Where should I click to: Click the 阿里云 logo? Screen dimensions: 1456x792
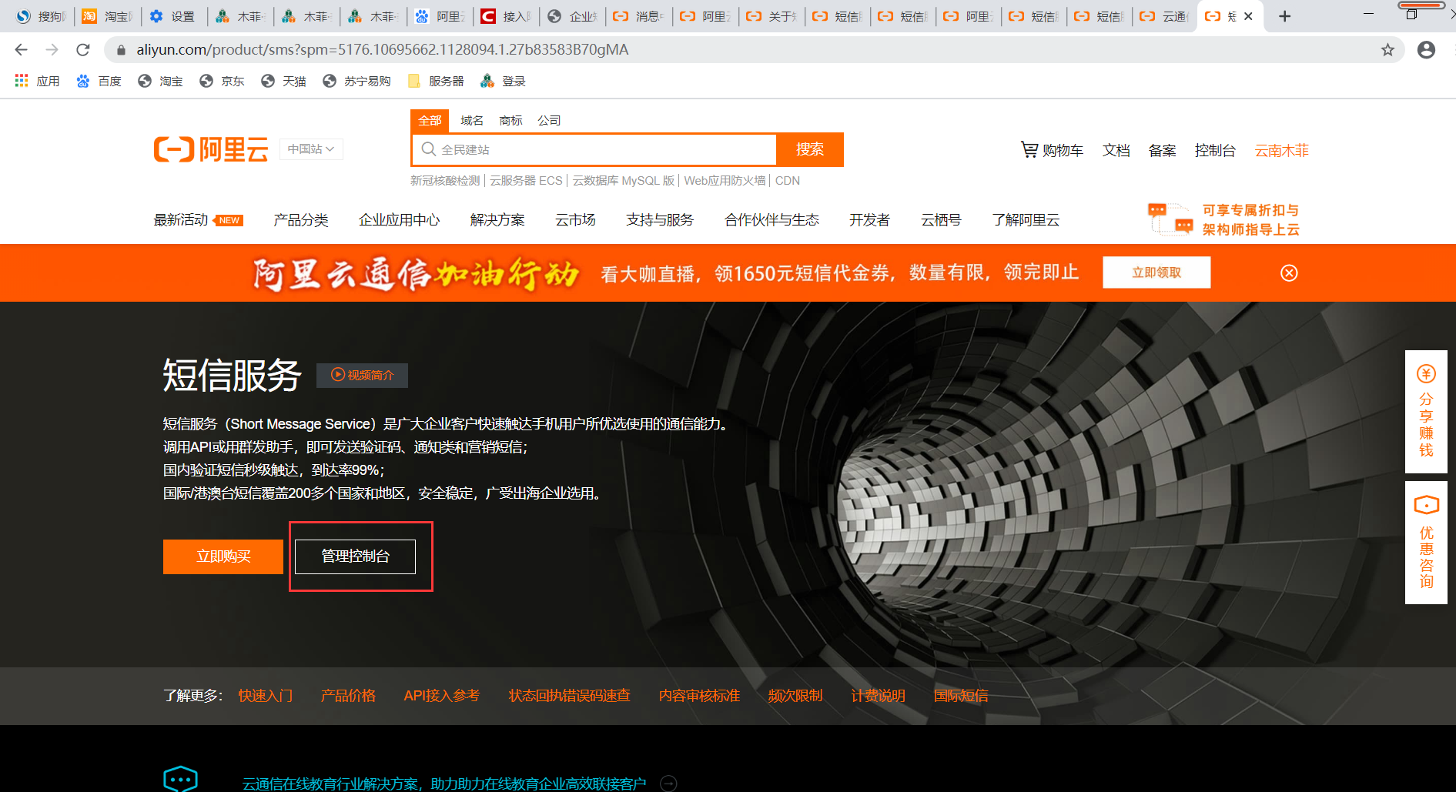211,149
